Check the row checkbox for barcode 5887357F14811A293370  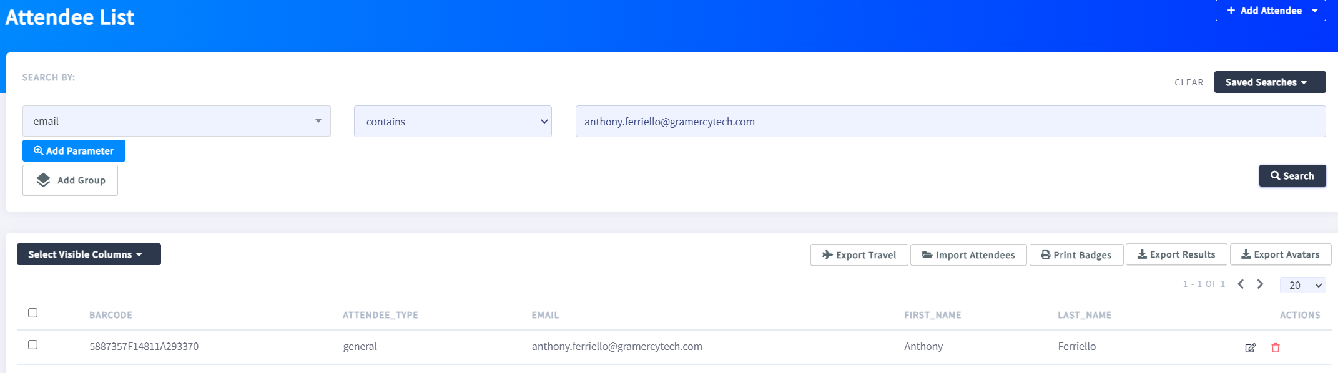(x=33, y=345)
